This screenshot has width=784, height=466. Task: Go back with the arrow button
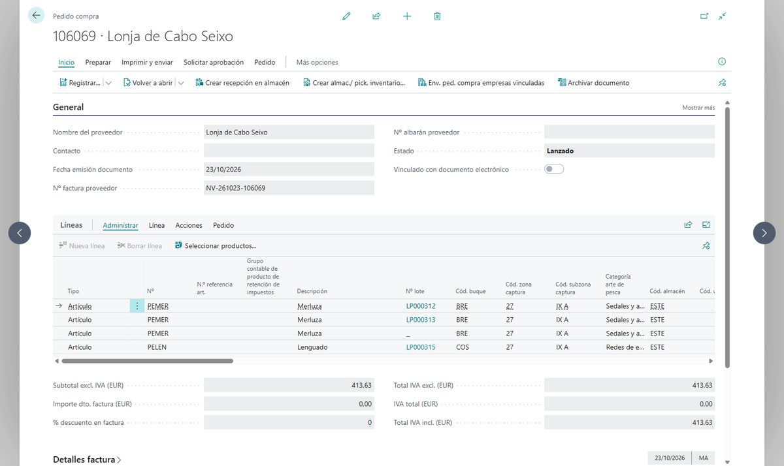[36, 16]
